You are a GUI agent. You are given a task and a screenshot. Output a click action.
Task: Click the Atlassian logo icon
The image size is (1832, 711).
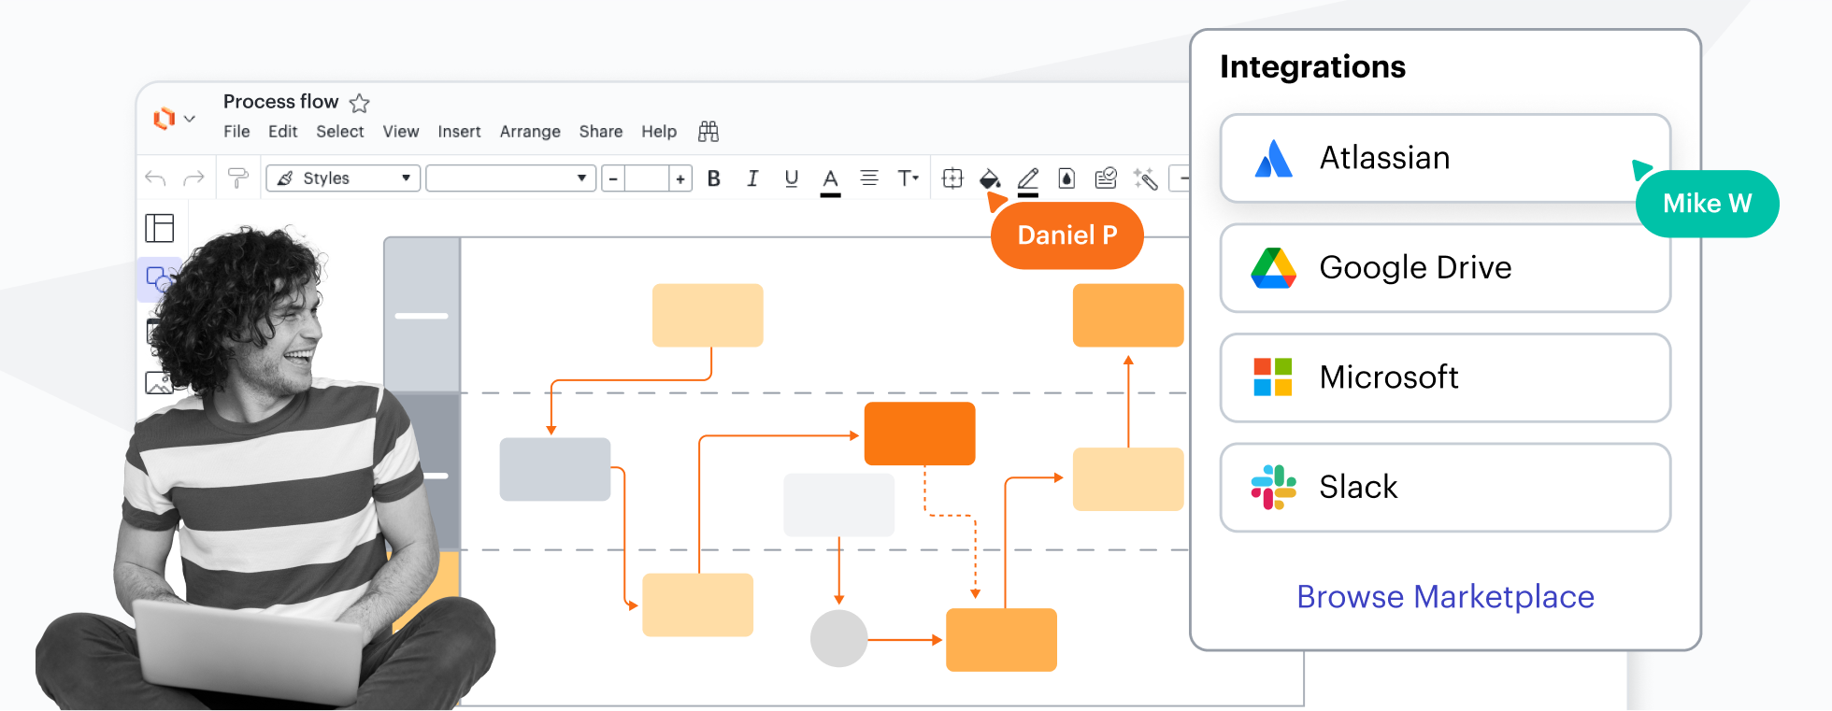tap(1273, 159)
